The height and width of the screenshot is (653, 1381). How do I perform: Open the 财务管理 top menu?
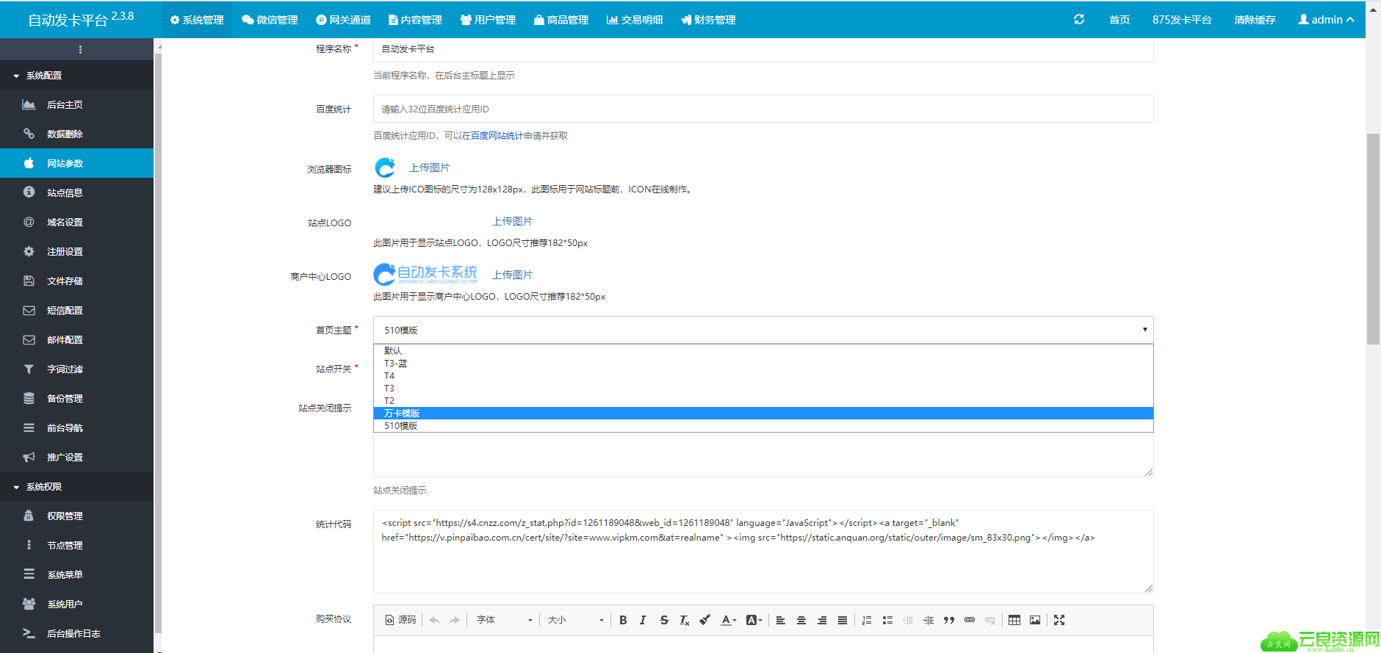click(708, 20)
